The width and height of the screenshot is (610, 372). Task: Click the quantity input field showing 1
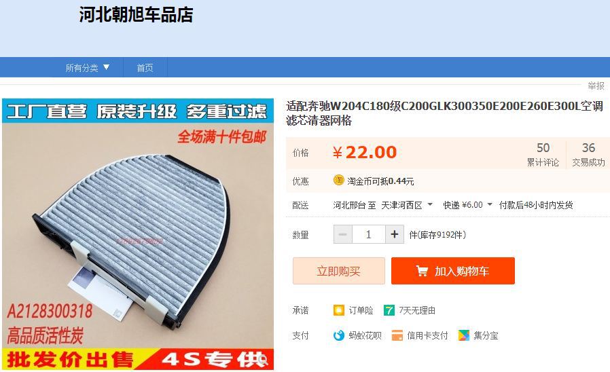[368, 234]
